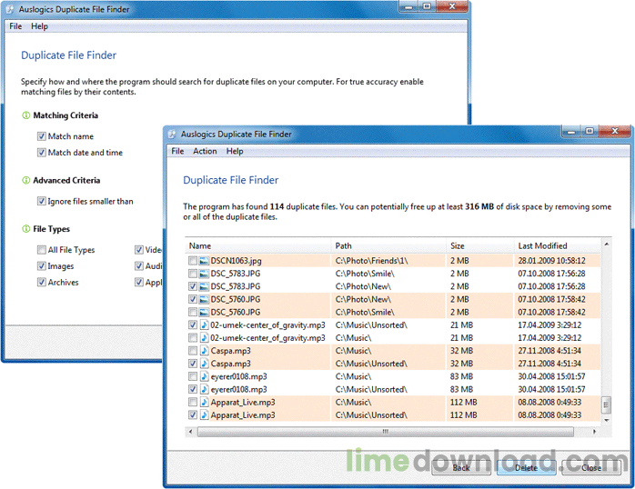635x489 pixels.
Task: Uncheck DSC_5783.JPG in C:\Photo\New\
Action: [193, 287]
